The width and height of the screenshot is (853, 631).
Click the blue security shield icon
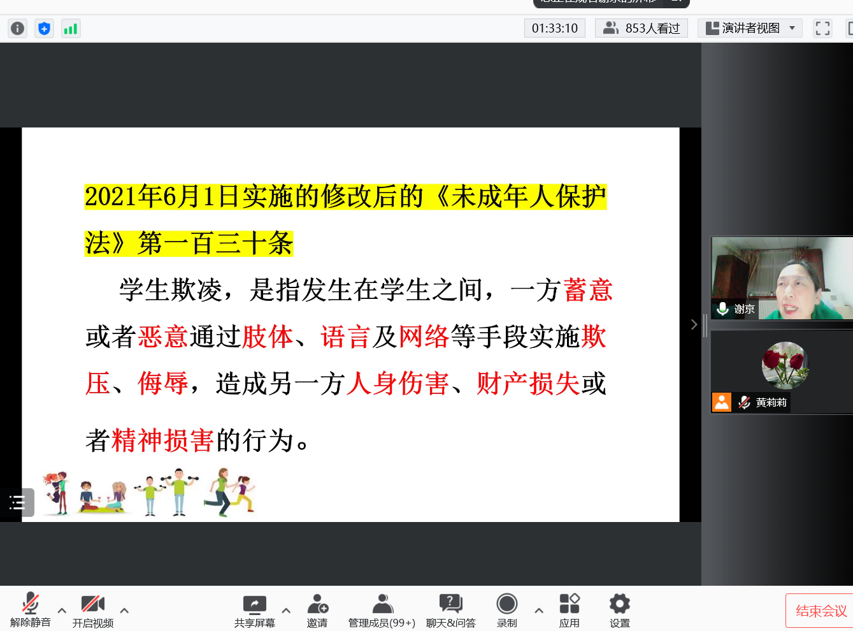(x=44, y=28)
